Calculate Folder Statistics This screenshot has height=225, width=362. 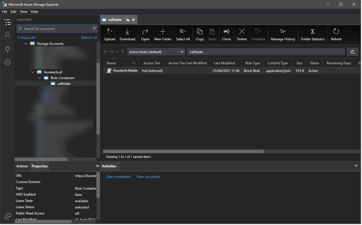[x=313, y=35]
